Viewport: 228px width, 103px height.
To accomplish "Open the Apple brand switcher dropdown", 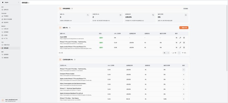I will [x=10, y=3].
